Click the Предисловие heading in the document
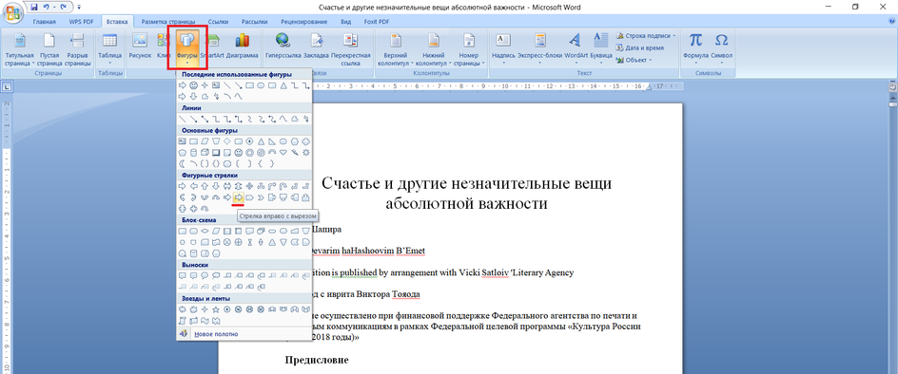 coord(317,361)
